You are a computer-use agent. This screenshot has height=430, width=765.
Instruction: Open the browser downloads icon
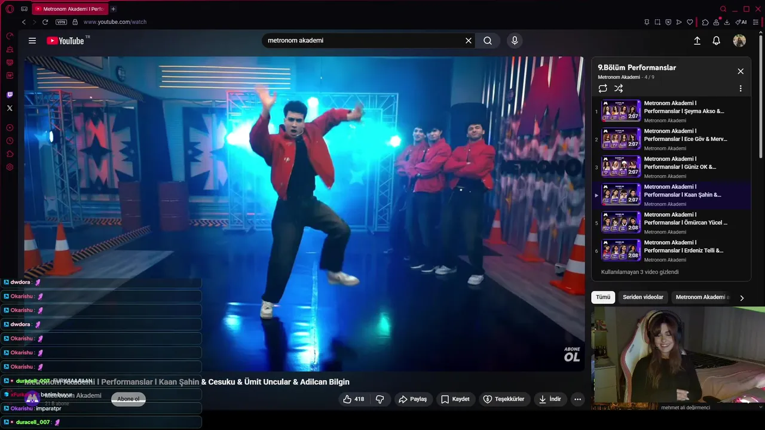727,22
